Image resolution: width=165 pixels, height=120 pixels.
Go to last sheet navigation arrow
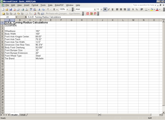9,115
